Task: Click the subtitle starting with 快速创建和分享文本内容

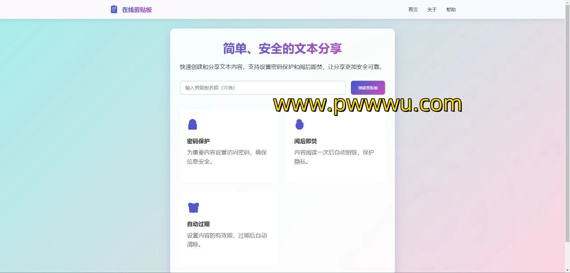Action: click(282, 67)
